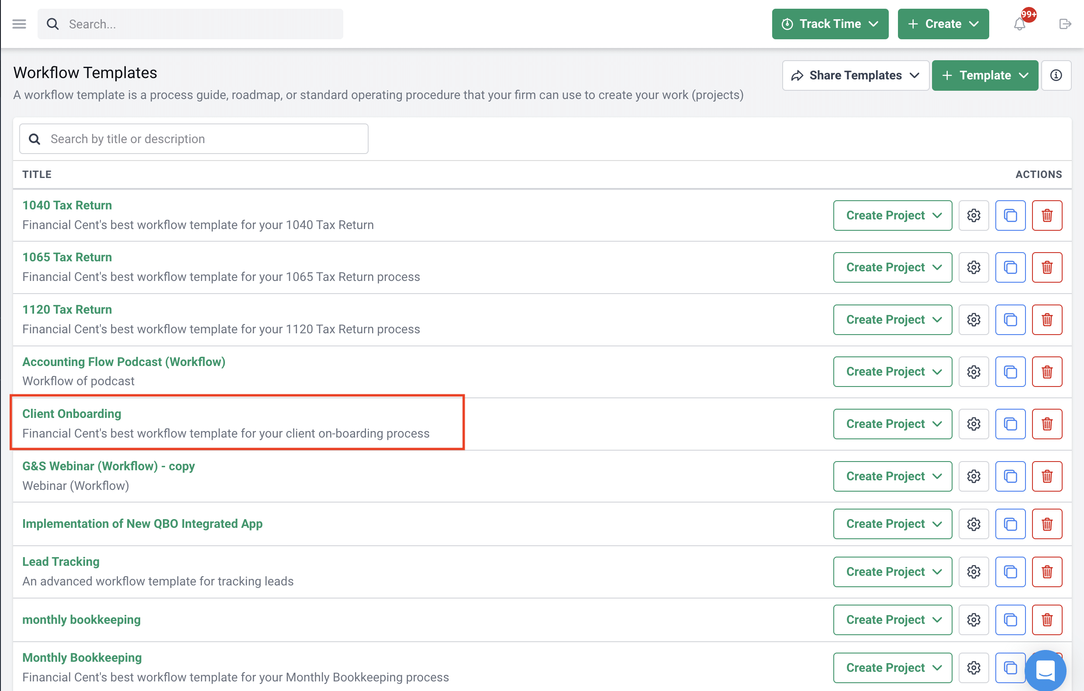Duplicate the Lead Tracking template
This screenshot has width=1084, height=691.
[1010, 572]
